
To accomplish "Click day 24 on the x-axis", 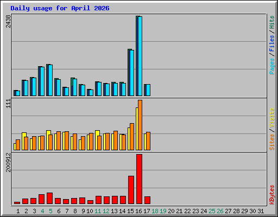I will [x=204, y=211].
